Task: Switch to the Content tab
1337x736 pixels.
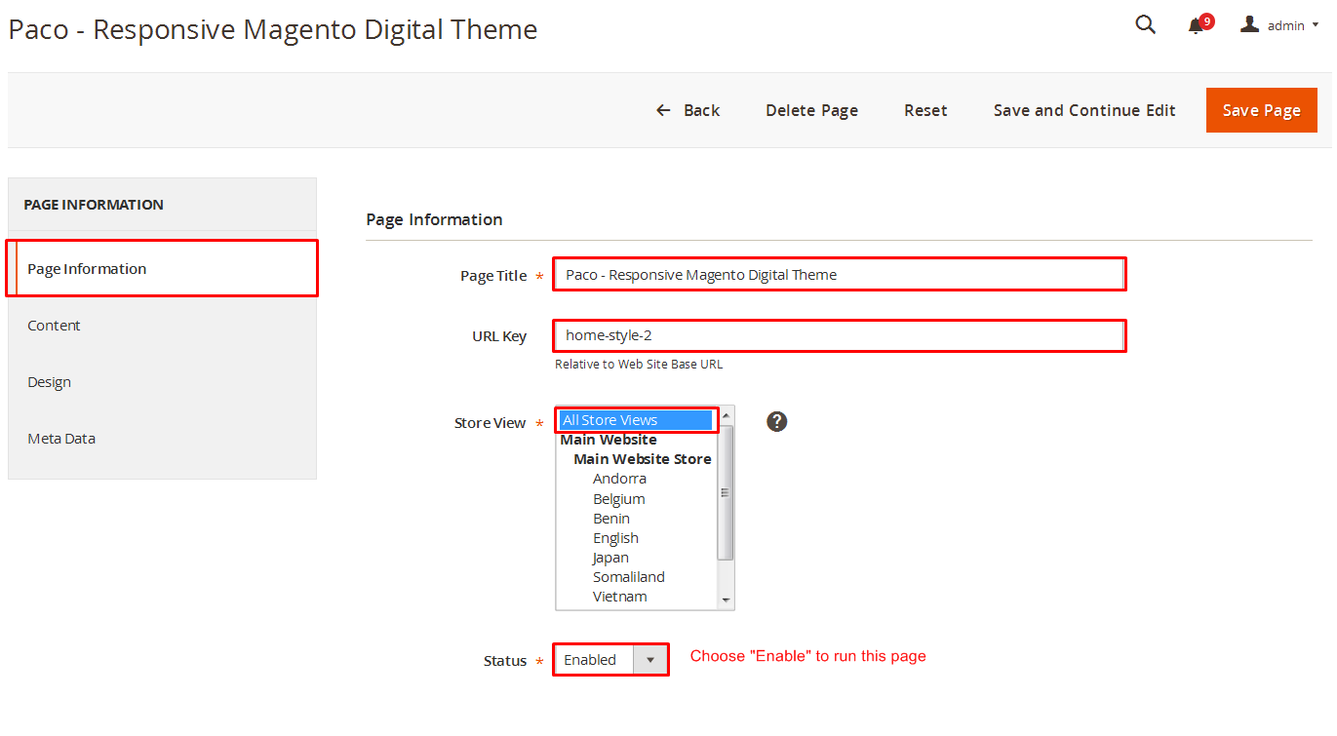Action: coord(162,326)
